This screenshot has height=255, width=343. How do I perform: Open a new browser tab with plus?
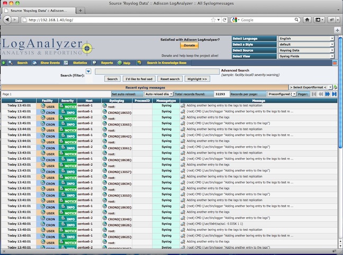[x=80, y=11]
